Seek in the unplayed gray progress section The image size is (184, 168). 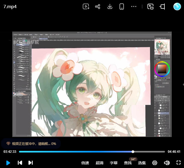coord(149,152)
